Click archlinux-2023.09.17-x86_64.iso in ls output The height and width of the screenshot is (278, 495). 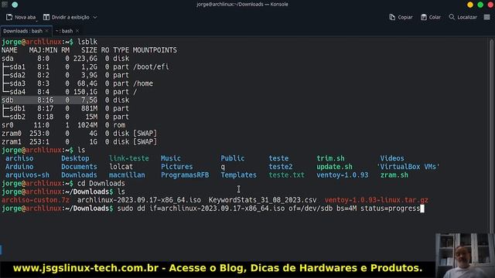coord(139,200)
